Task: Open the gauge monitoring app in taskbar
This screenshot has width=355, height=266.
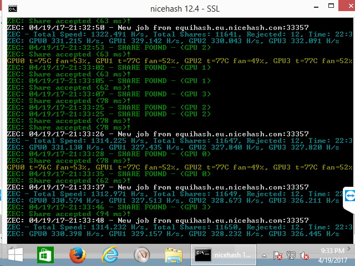Action: [x=142, y=255]
